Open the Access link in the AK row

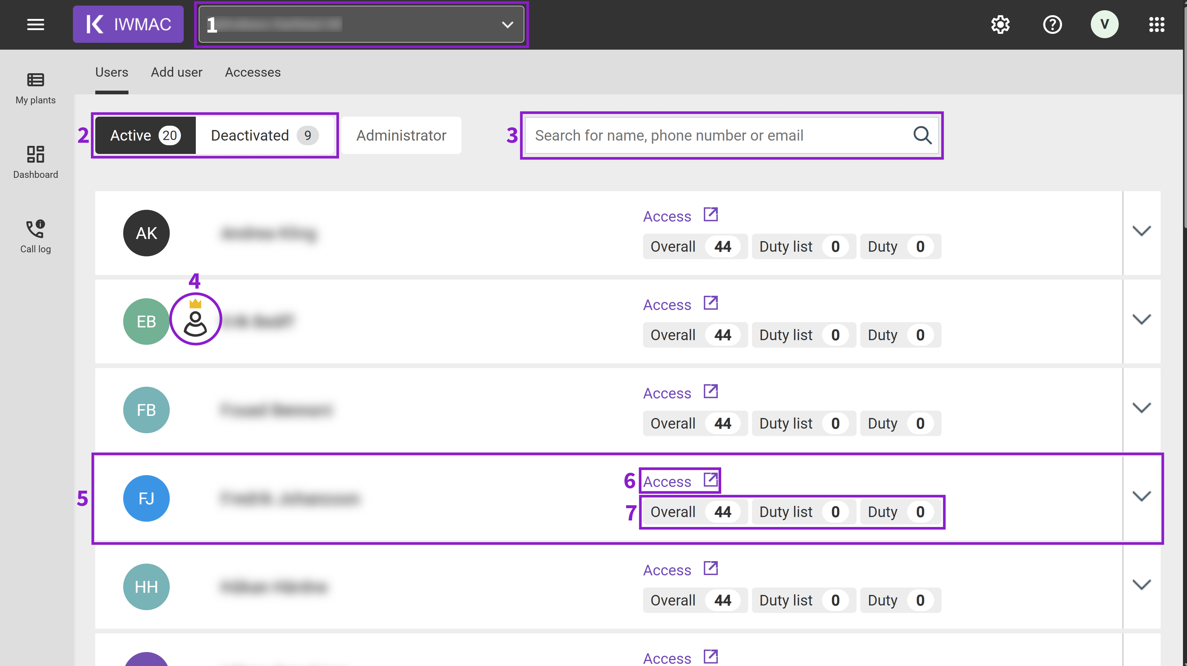pos(667,216)
